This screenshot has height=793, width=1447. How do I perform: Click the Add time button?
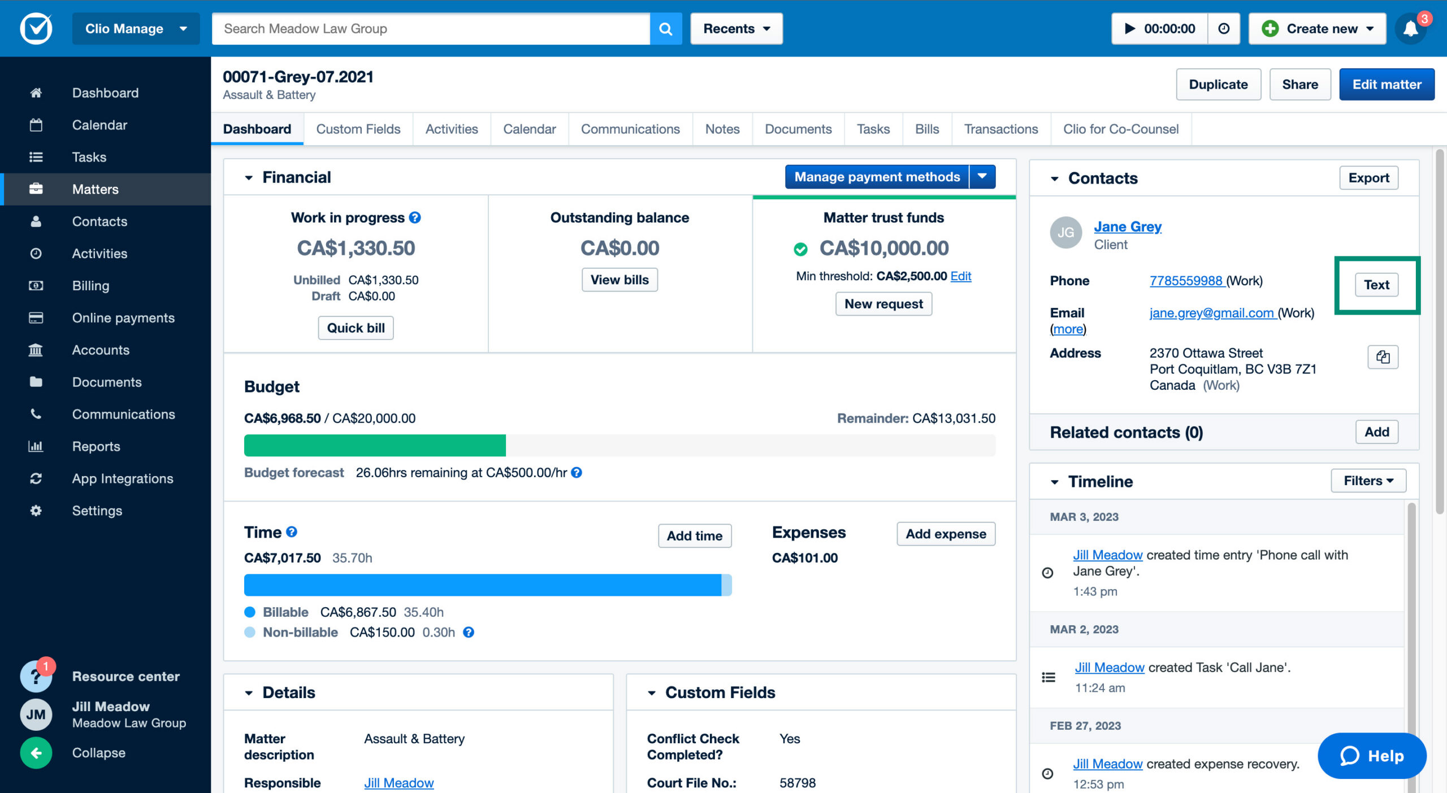(695, 535)
